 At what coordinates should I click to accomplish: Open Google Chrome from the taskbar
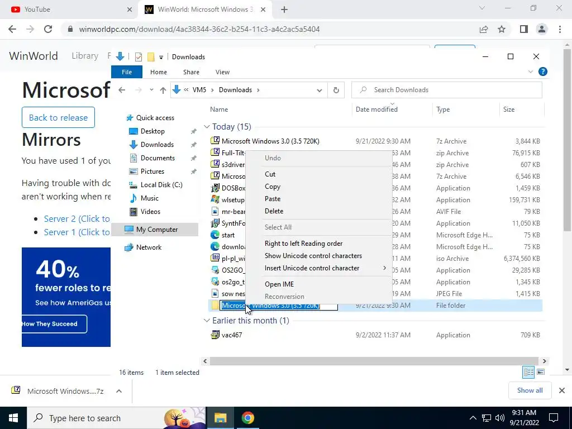tap(247, 418)
